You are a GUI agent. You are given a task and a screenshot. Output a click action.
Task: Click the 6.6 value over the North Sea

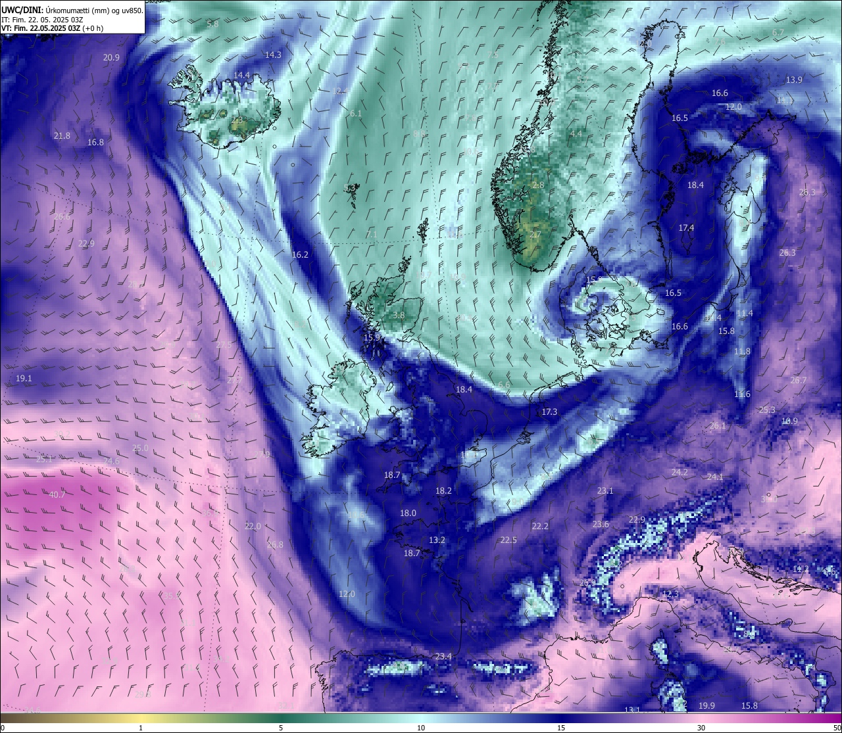(x=505, y=385)
